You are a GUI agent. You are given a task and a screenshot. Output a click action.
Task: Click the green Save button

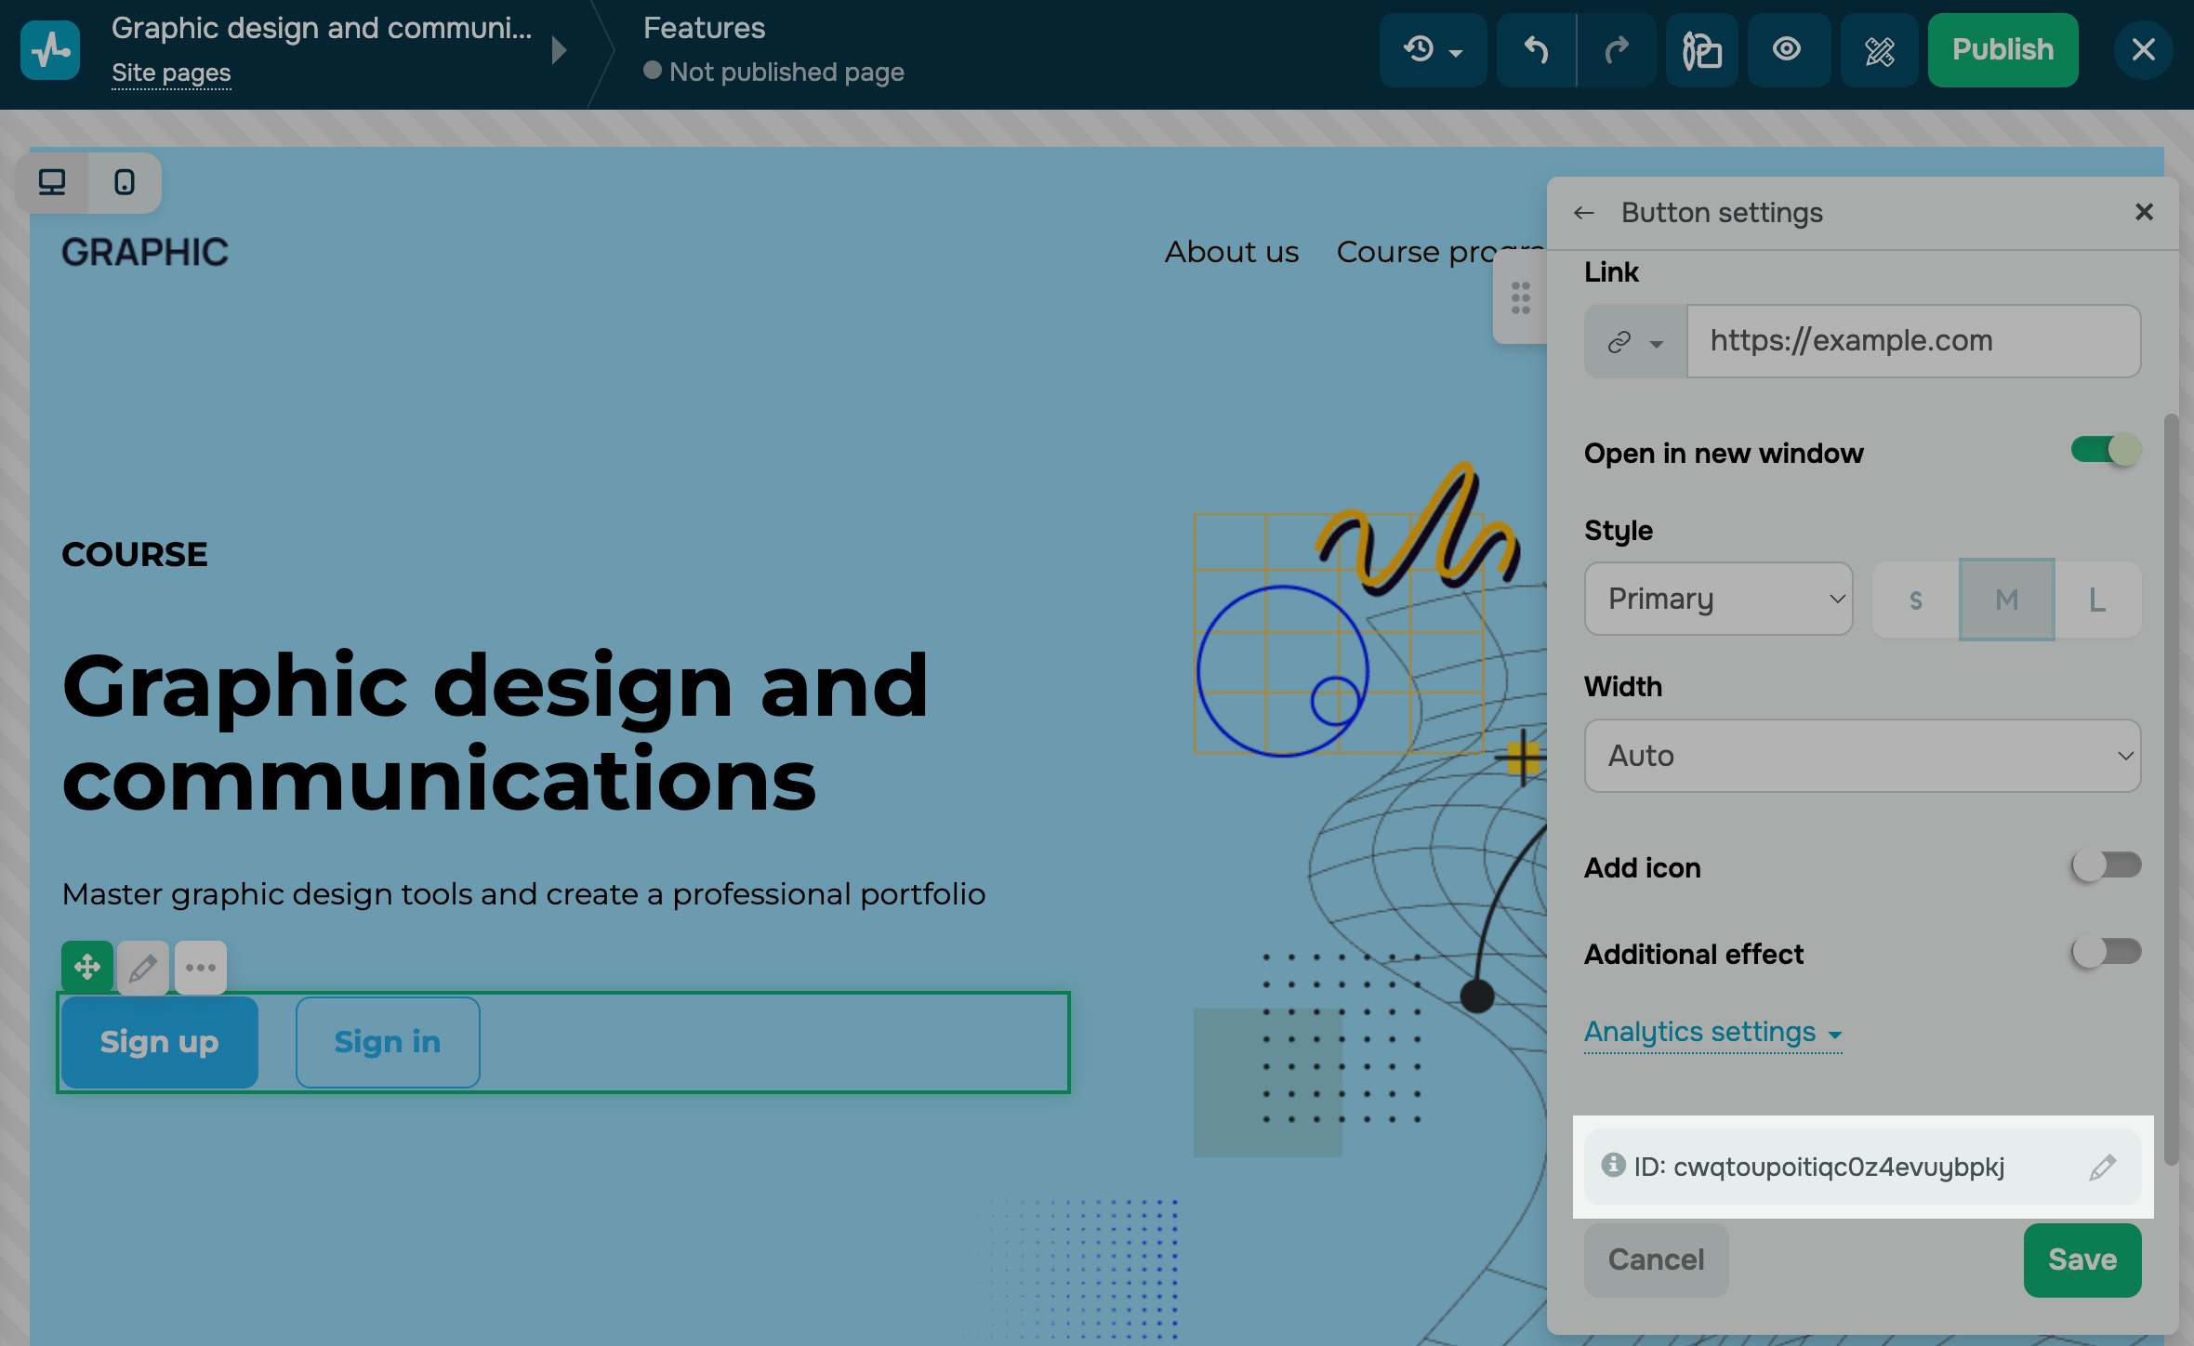tap(2082, 1260)
